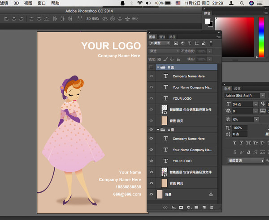Show the hidden B面 group
This screenshot has width=269, height=220.
point(151,67)
